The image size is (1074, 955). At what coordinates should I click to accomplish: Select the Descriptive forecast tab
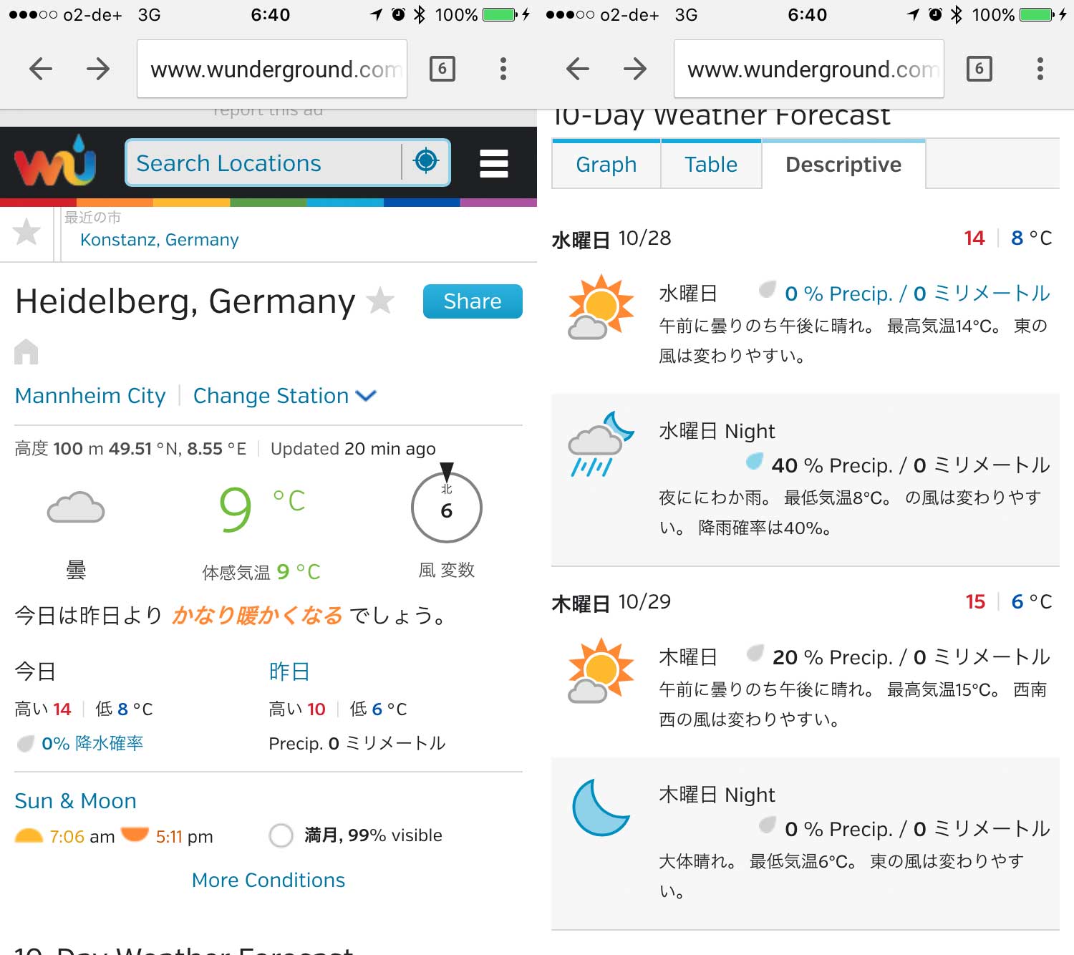click(x=843, y=164)
